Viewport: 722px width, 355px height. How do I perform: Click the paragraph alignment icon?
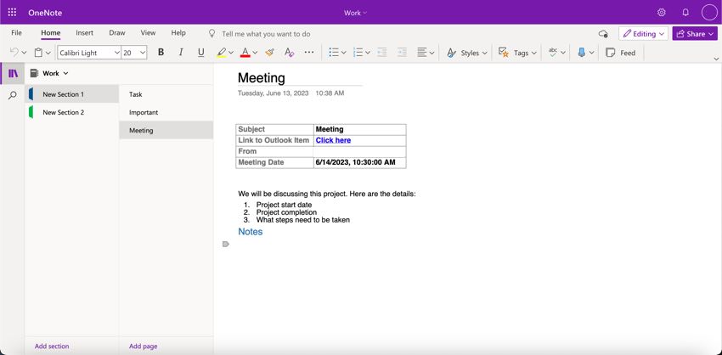(x=422, y=53)
